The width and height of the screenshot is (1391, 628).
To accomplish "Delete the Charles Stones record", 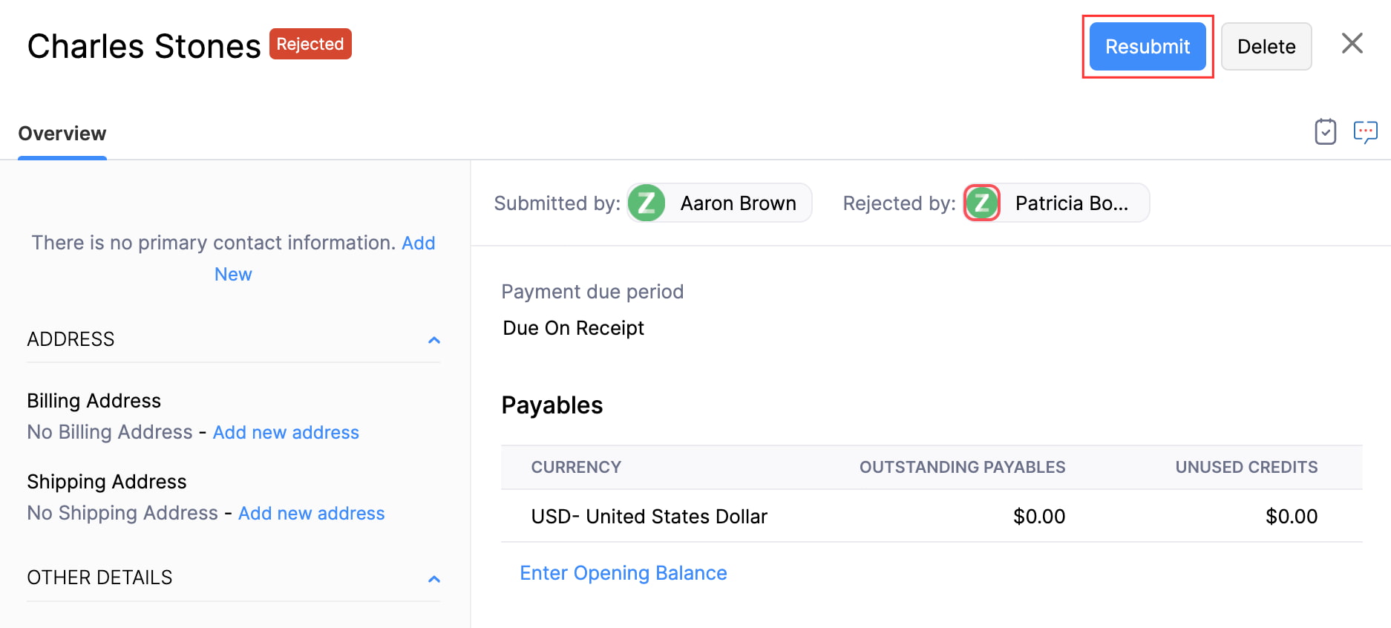I will coord(1266,46).
